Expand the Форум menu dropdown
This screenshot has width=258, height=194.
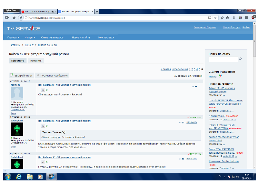point(31,38)
